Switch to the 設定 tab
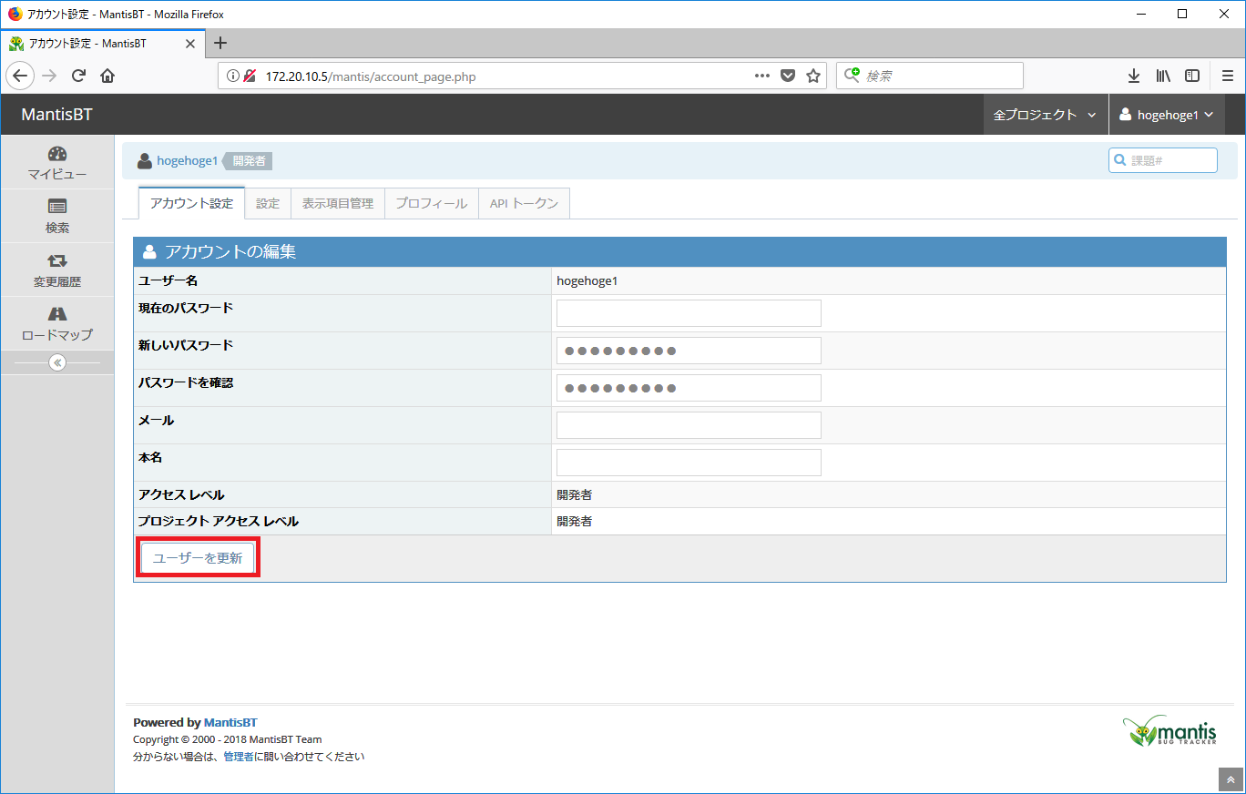 click(x=268, y=203)
